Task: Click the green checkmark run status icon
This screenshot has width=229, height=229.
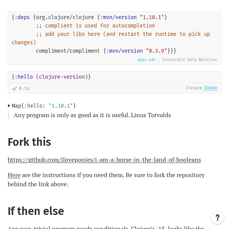Action: tap(15, 88)
